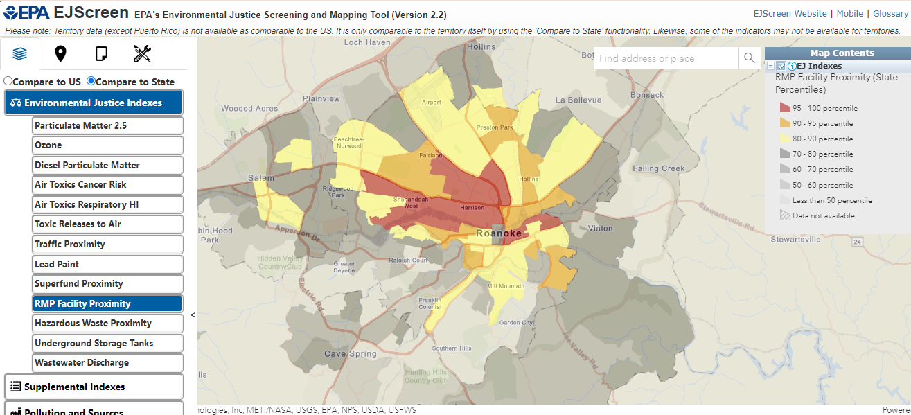Select Superfund Proximity index
The height and width of the screenshot is (415, 911).
click(x=108, y=284)
